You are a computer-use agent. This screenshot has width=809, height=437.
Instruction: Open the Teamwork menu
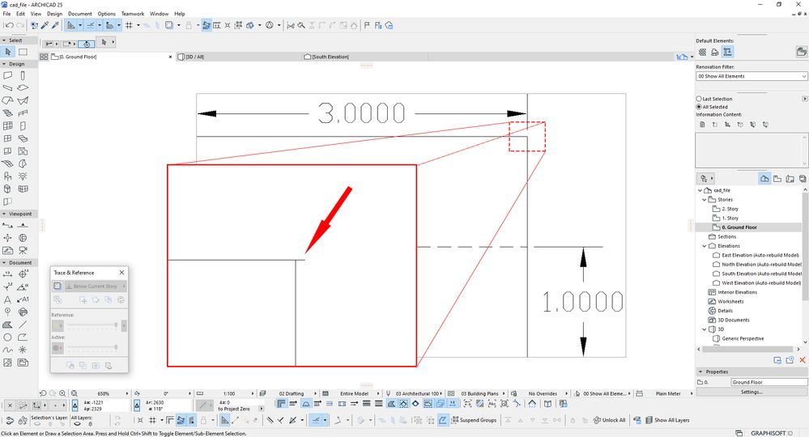[x=133, y=14]
